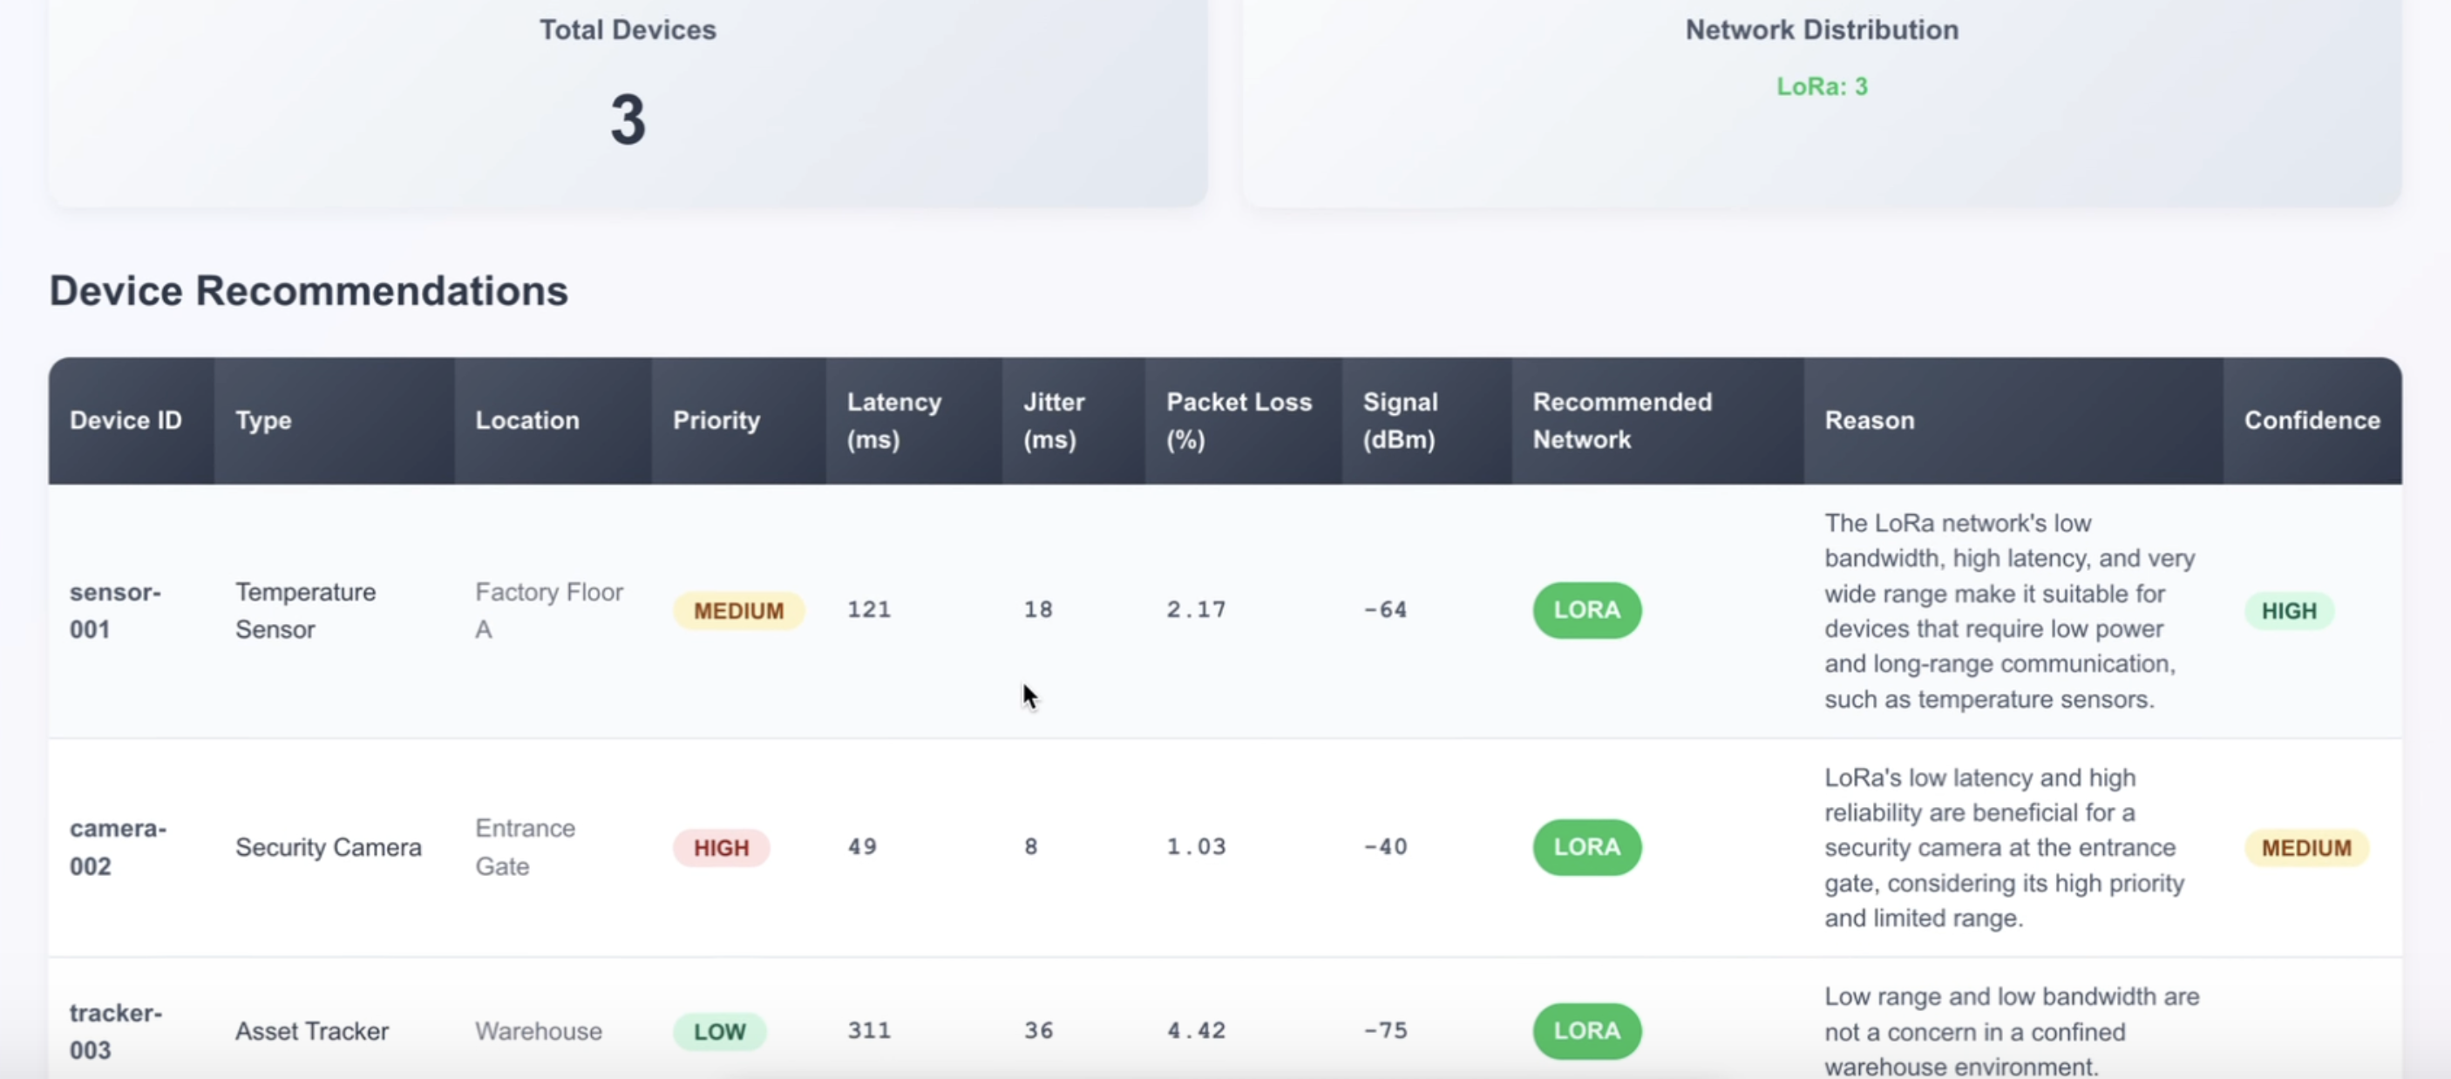2451x1079 pixels.
Task: Click the HIGH priority badge for camera-002
Action: pyautogui.click(x=720, y=848)
